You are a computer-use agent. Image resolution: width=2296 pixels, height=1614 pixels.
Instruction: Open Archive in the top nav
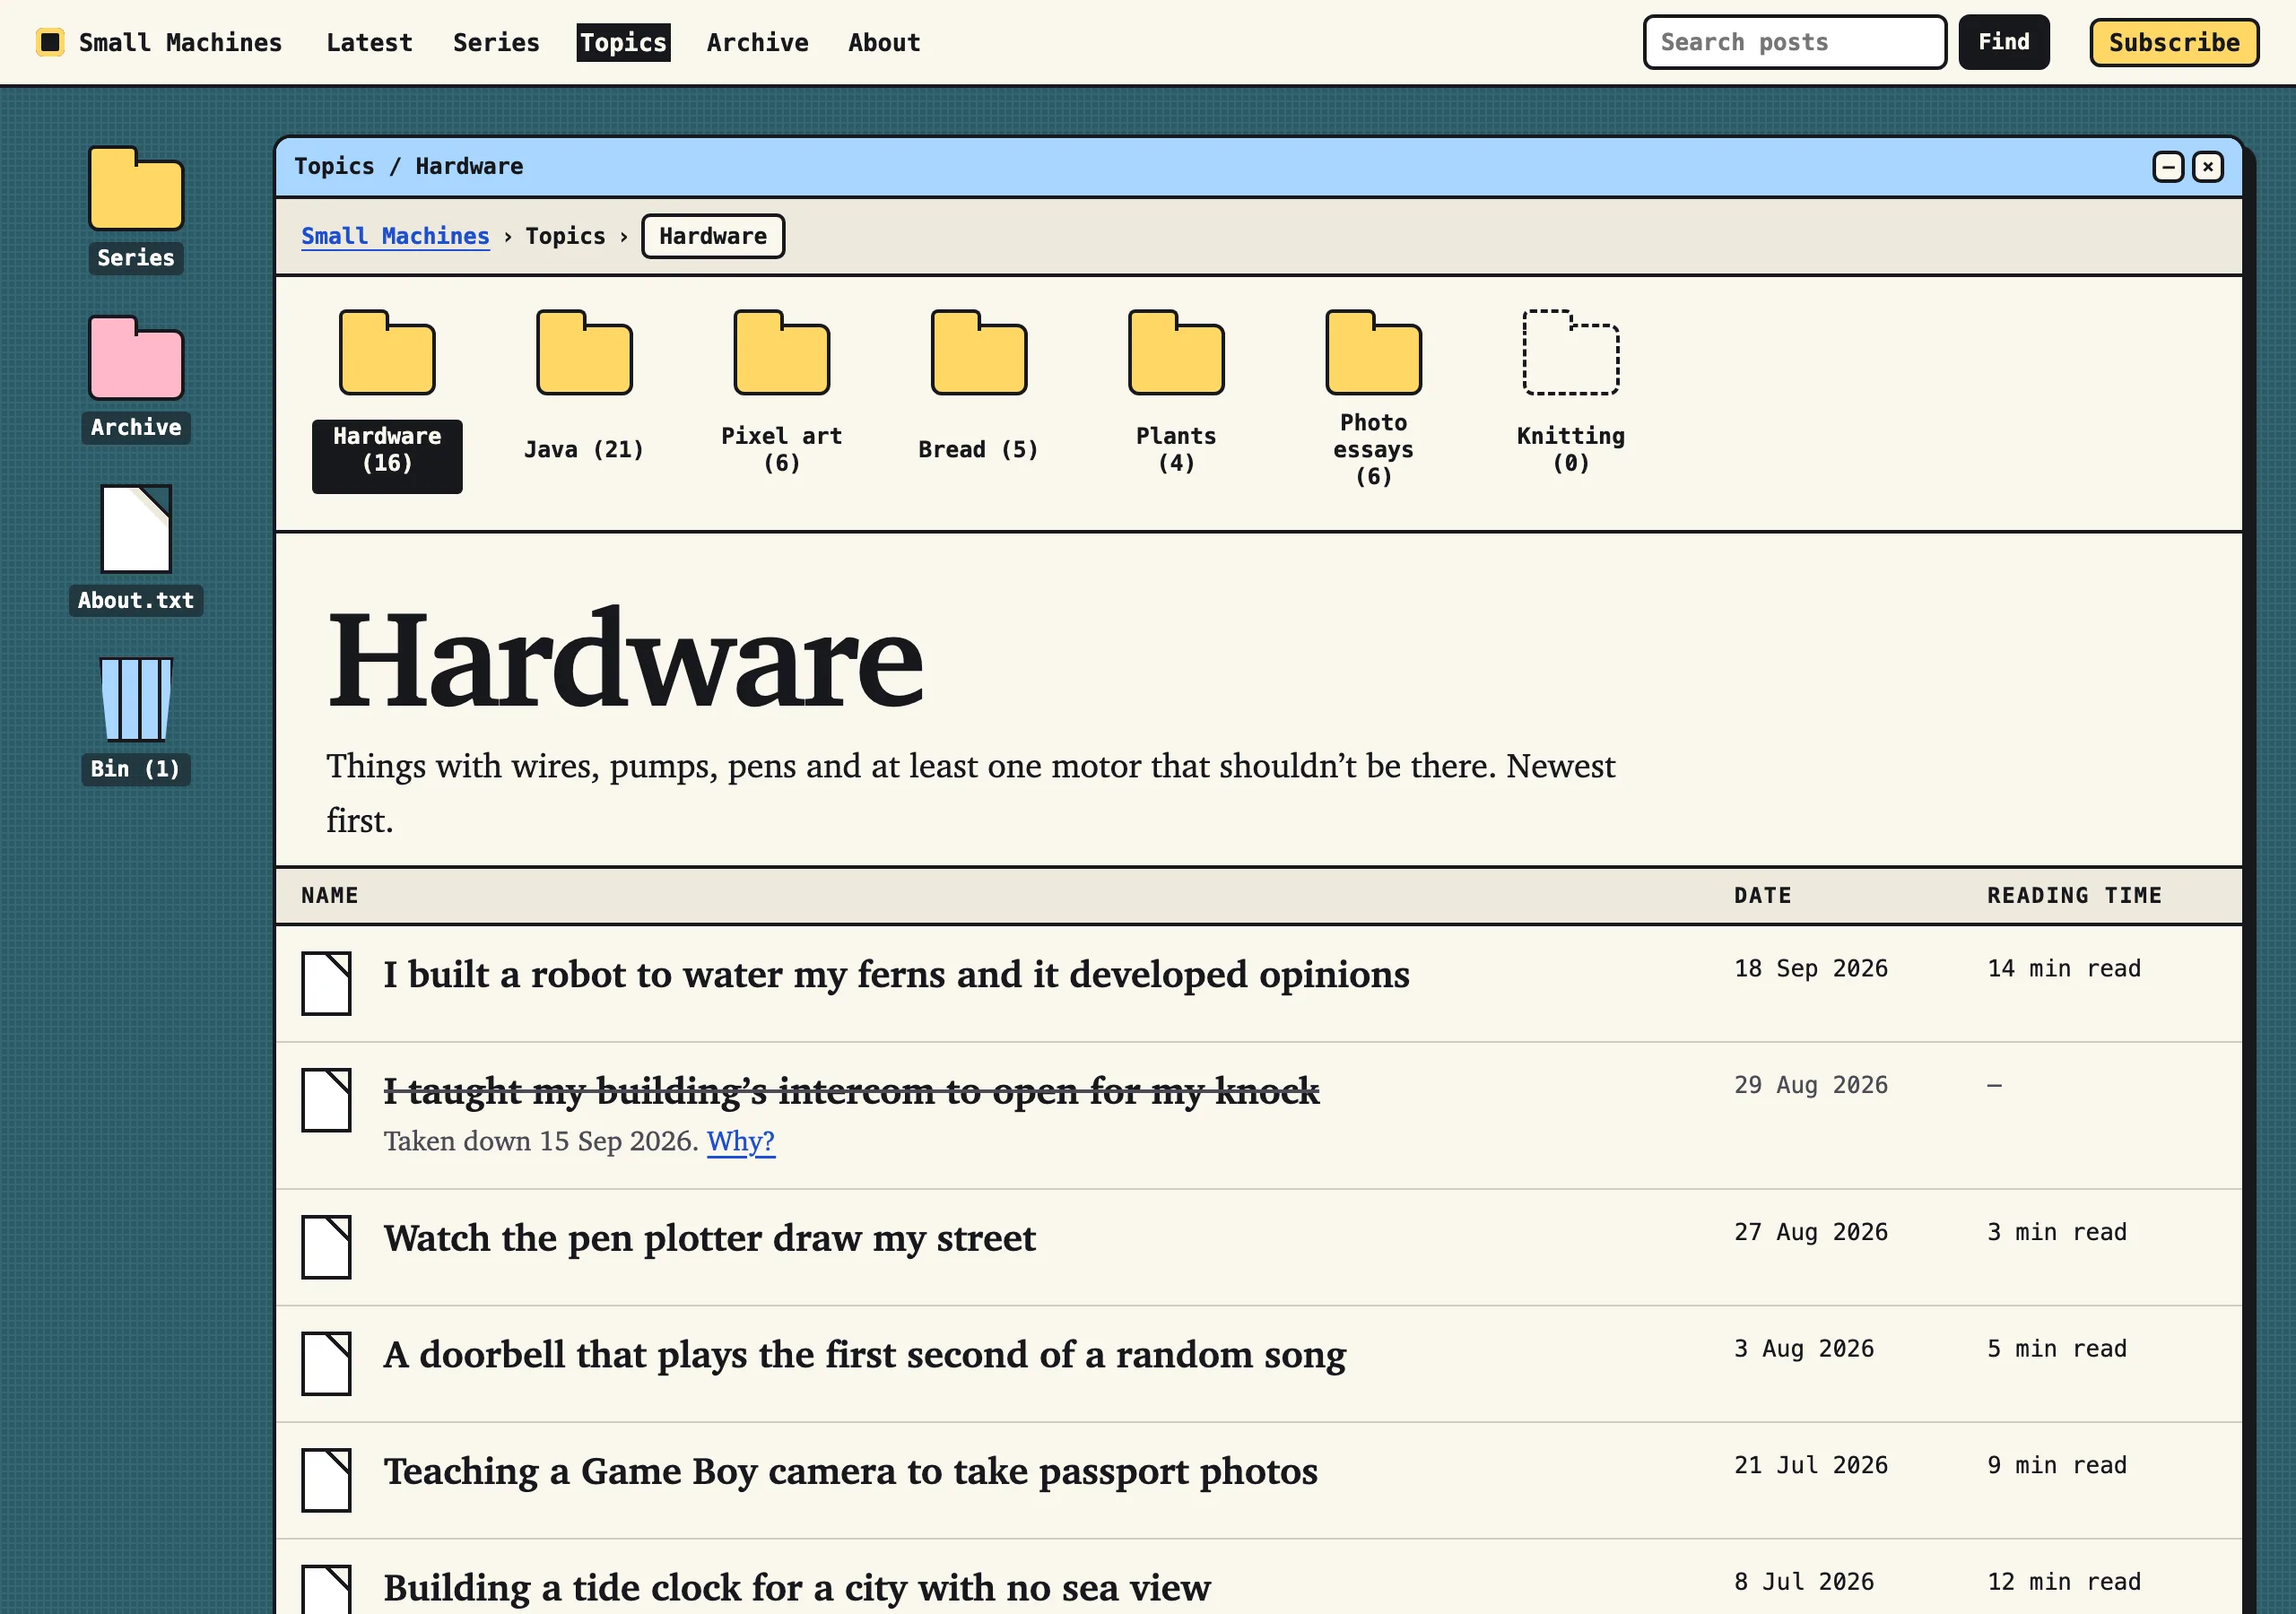757,42
